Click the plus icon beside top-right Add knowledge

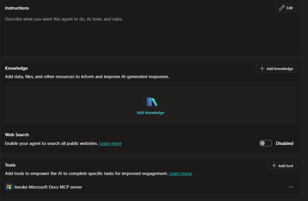pyautogui.click(x=262, y=69)
